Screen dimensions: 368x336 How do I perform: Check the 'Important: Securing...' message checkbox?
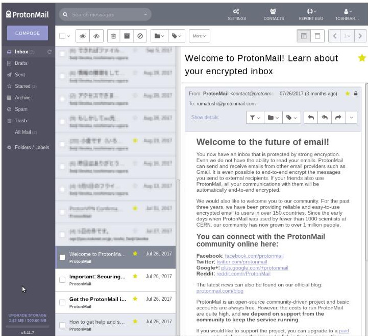tap(62, 280)
